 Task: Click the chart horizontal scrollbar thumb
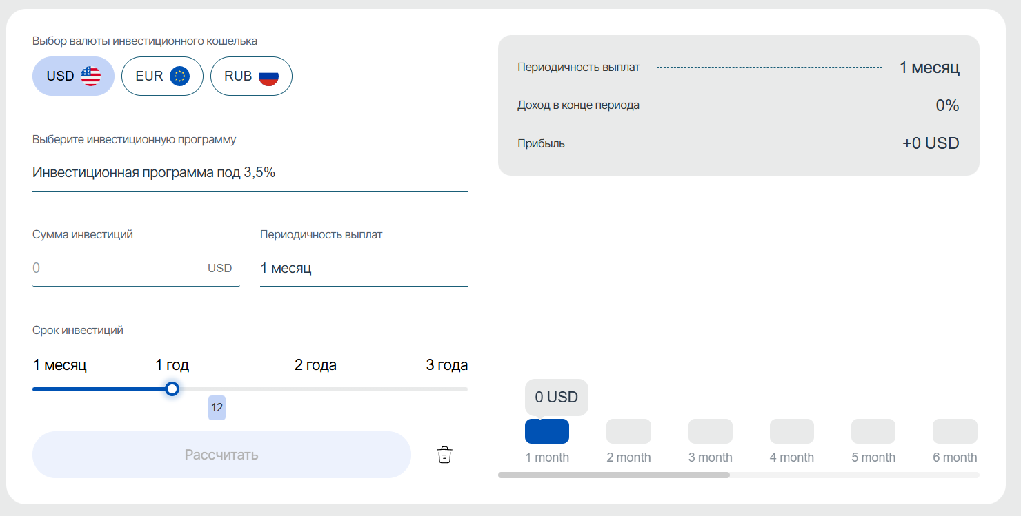coord(613,475)
